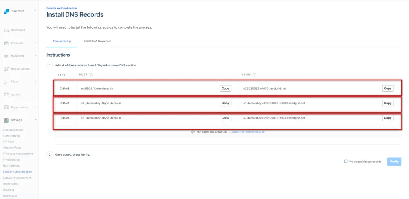Click the info icon next to VALUE
409x199 pixels.
(254, 75)
